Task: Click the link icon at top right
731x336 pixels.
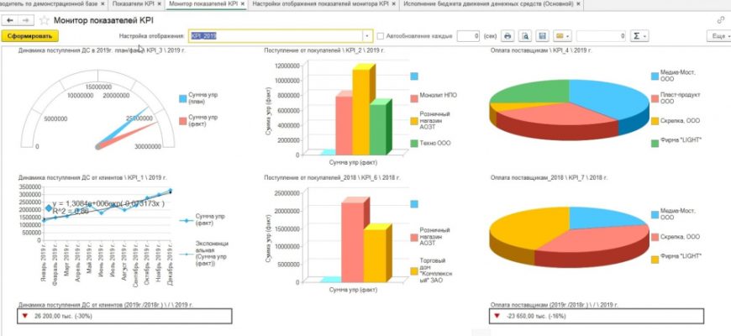Action: [x=720, y=18]
